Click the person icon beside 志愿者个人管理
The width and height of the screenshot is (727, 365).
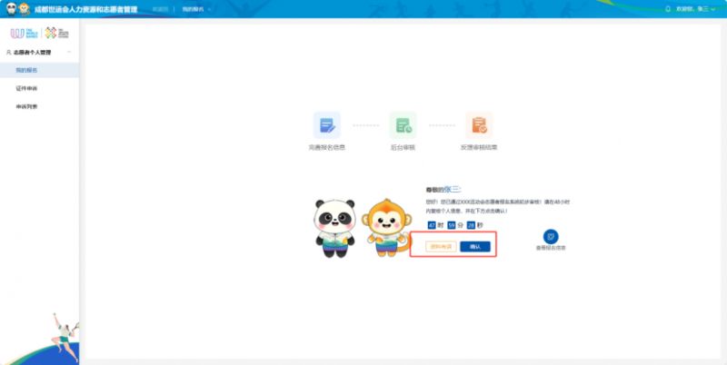pyautogui.click(x=8, y=53)
